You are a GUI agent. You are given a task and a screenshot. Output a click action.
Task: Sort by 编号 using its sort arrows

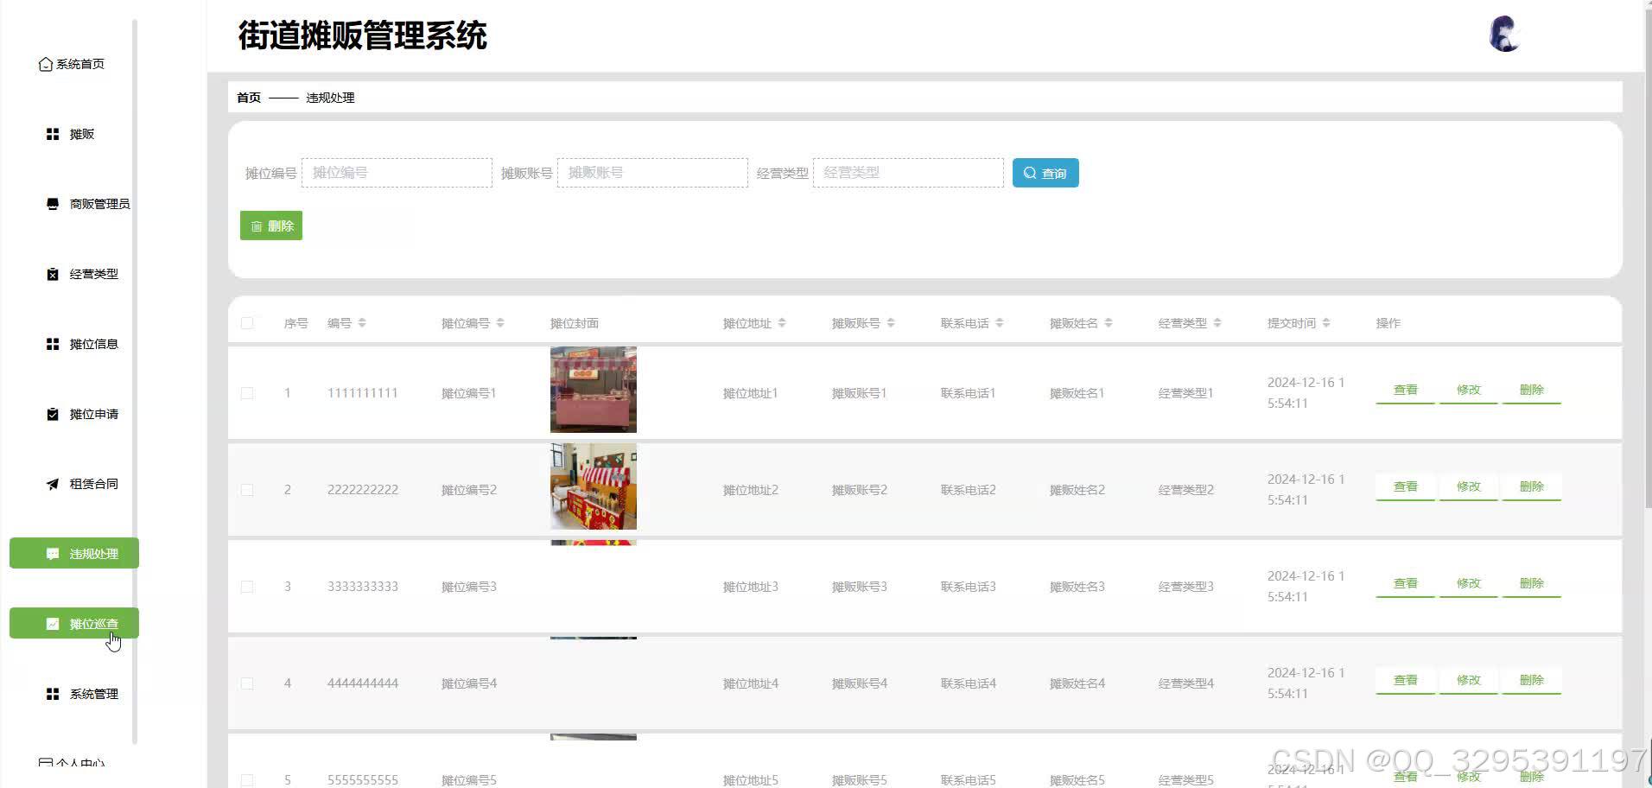362,322
